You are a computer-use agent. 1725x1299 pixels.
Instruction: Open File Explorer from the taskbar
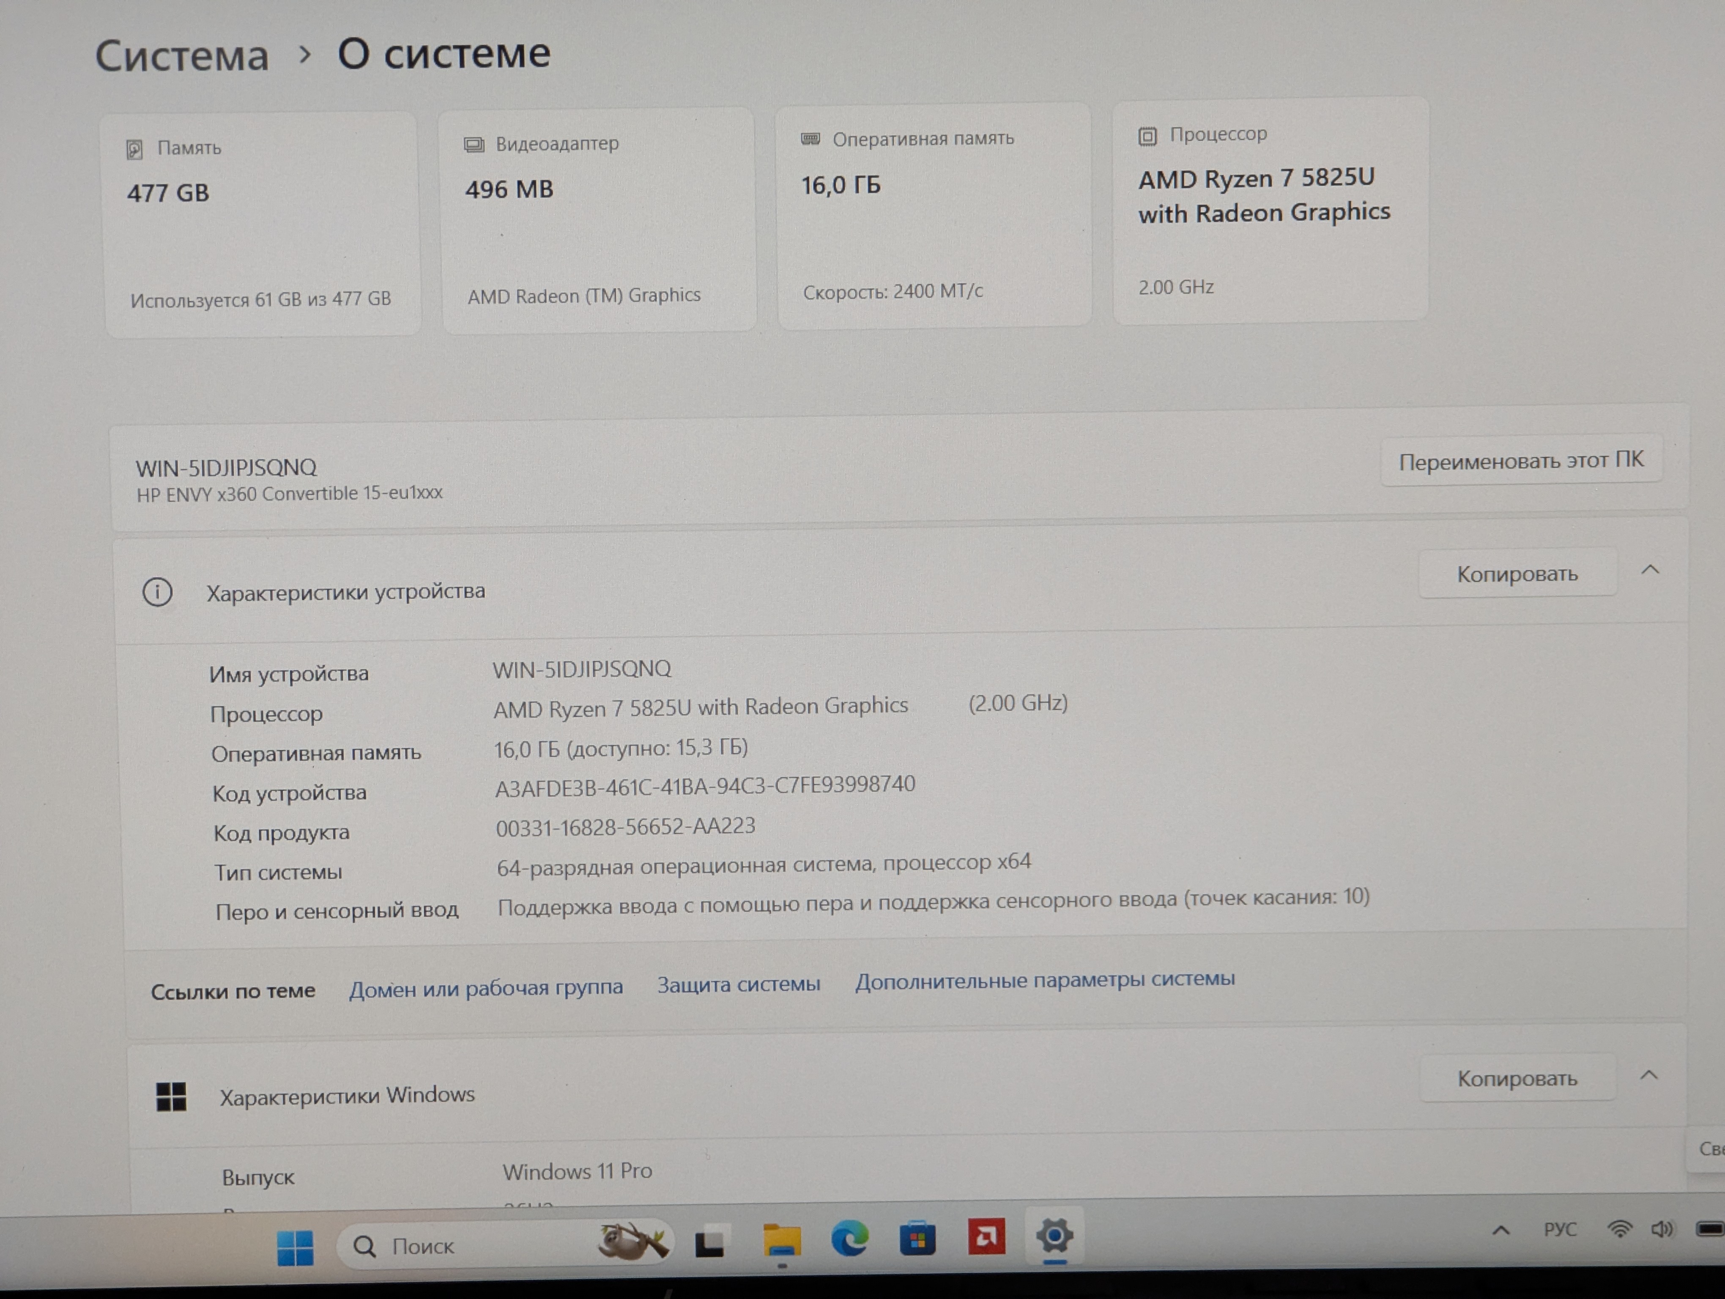pos(781,1241)
